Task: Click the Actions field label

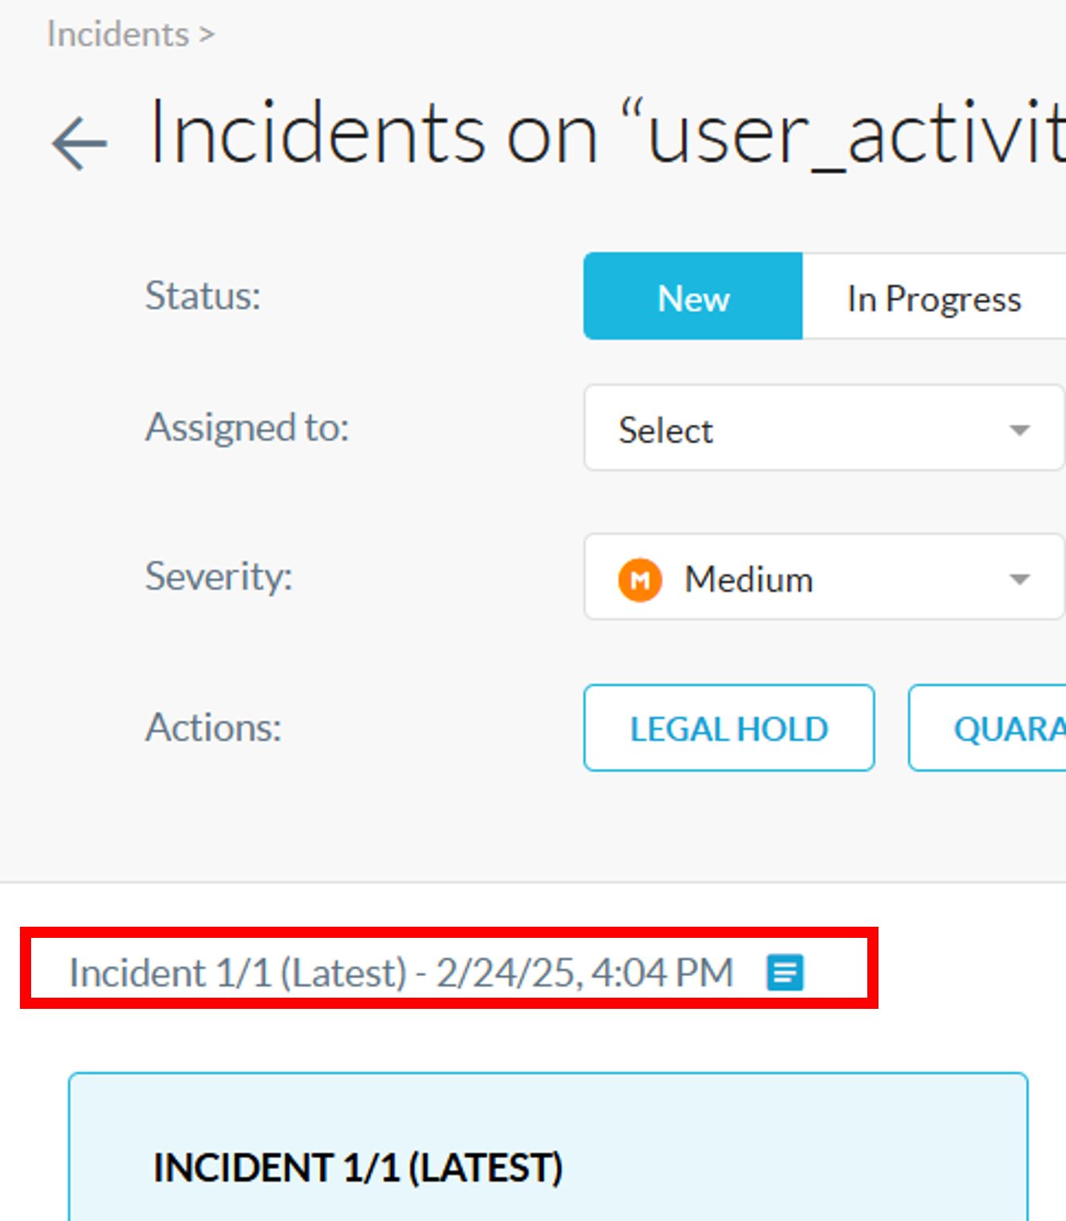Action: pyautogui.click(x=213, y=727)
